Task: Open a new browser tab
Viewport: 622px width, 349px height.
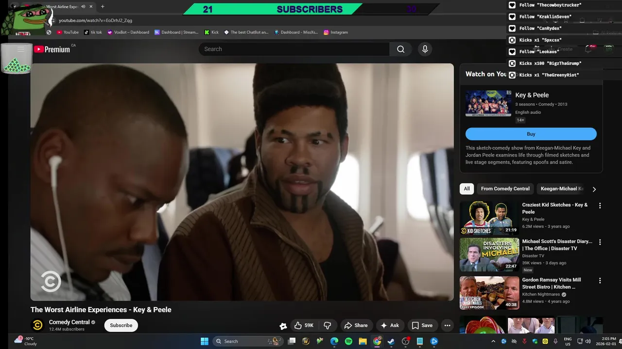Action: point(103,7)
